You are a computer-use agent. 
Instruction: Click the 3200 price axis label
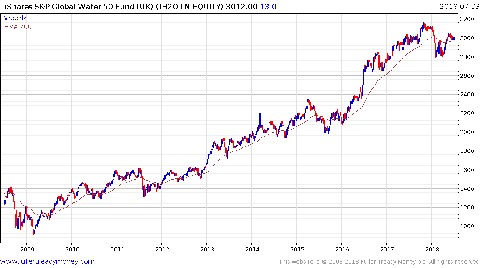click(467, 19)
